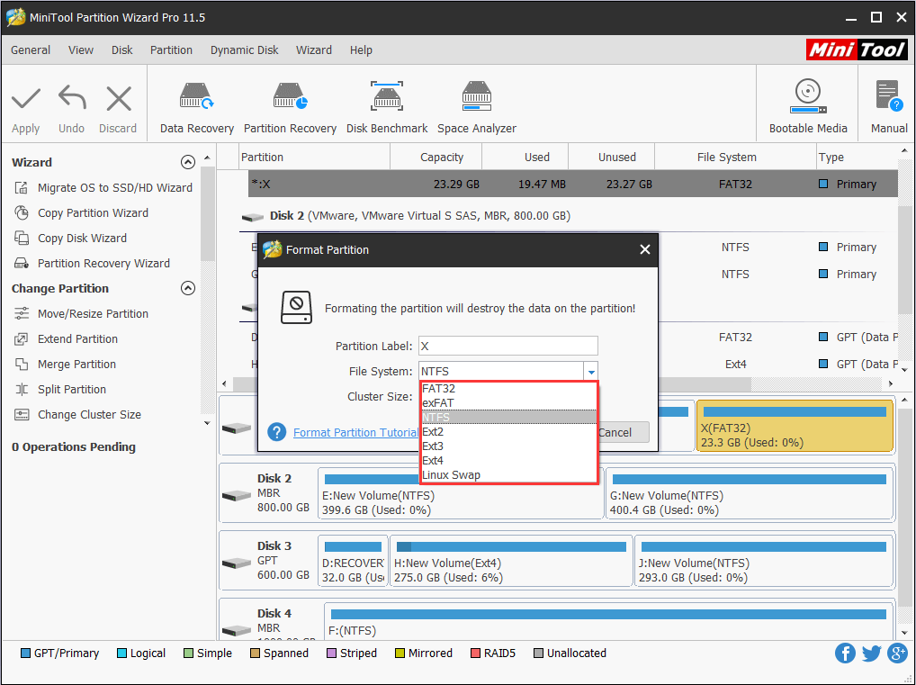Open the View menu
916x685 pixels.
tap(81, 50)
